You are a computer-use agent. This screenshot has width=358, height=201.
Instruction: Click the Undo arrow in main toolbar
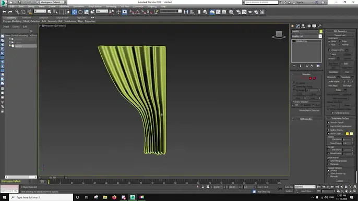pyautogui.click(x=4, y=12)
